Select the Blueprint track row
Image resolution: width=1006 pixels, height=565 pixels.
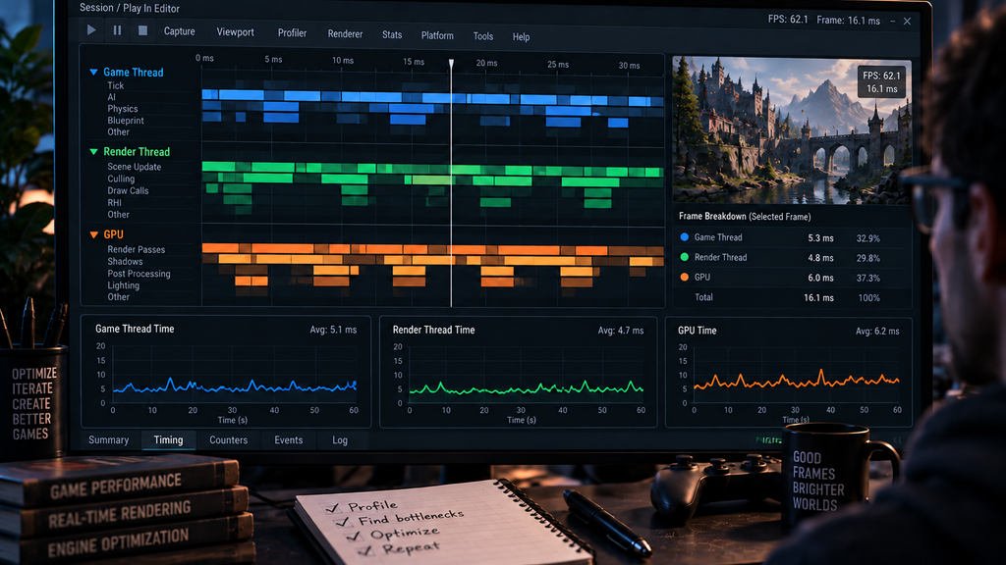pyautogui.click(x=126, y=121)
